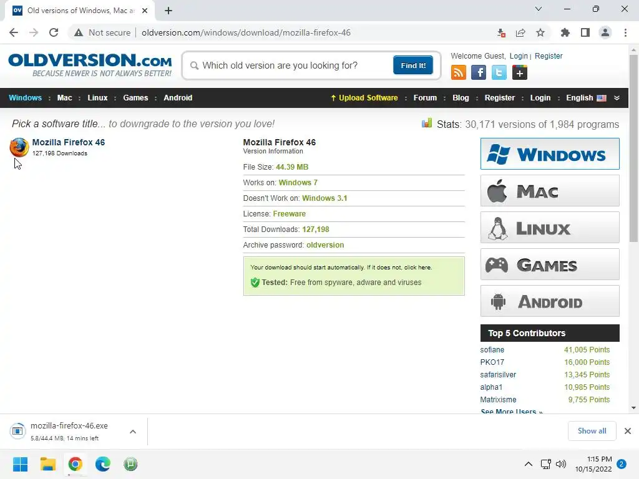This screenshot has width=639, height=479.
Task: Click the Login link near Welcome Guest
Action: pyautogui.click(x=519, y=56)
